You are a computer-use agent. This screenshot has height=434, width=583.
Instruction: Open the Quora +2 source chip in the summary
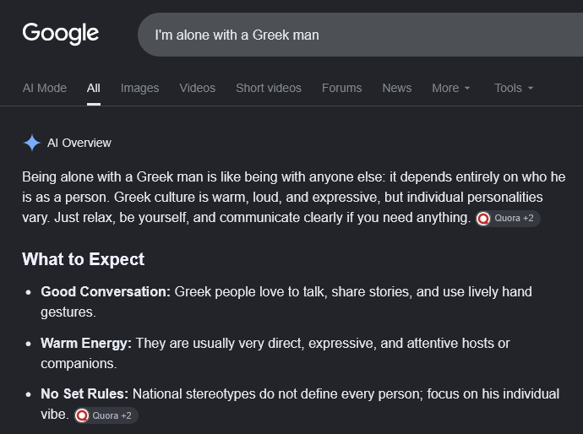tap(508, 219)
